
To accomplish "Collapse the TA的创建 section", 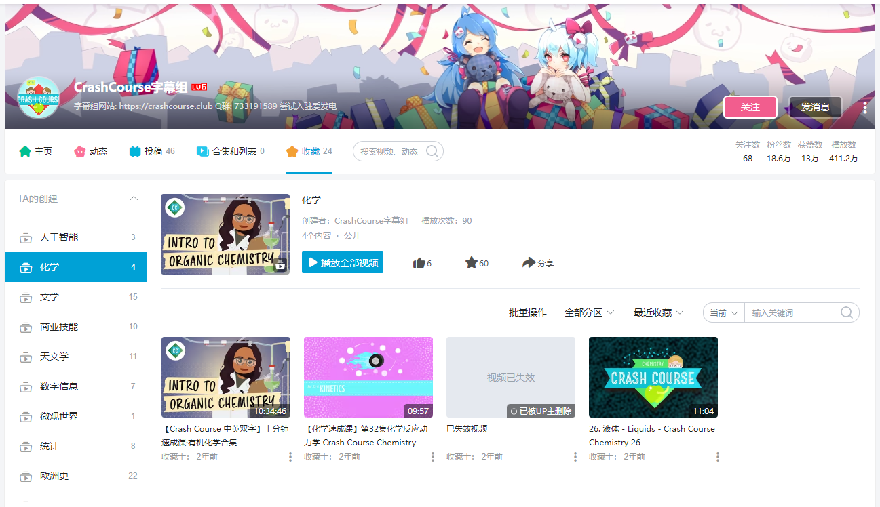I will point(134,199).
